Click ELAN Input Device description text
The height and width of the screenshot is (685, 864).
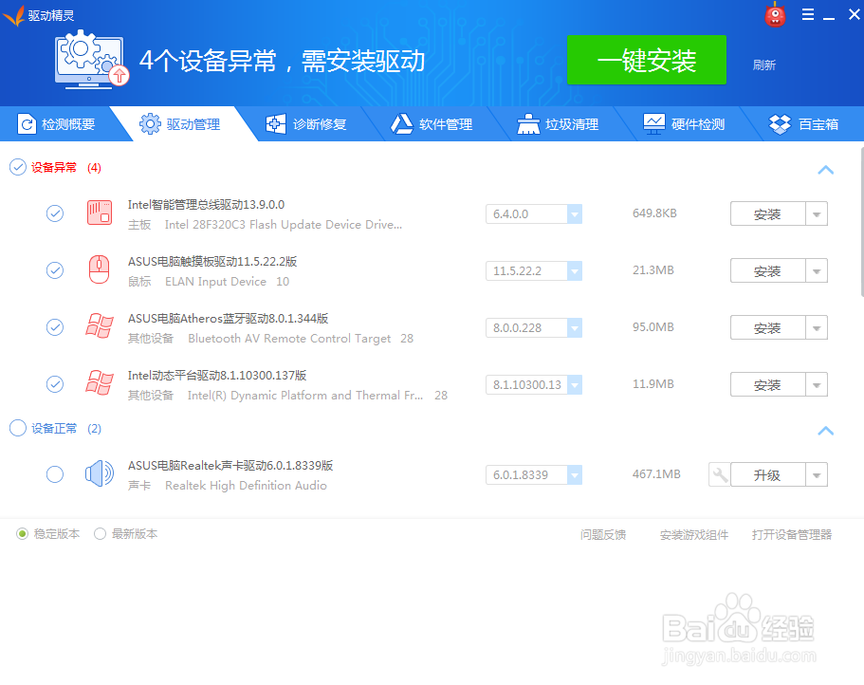click(215, 281)
